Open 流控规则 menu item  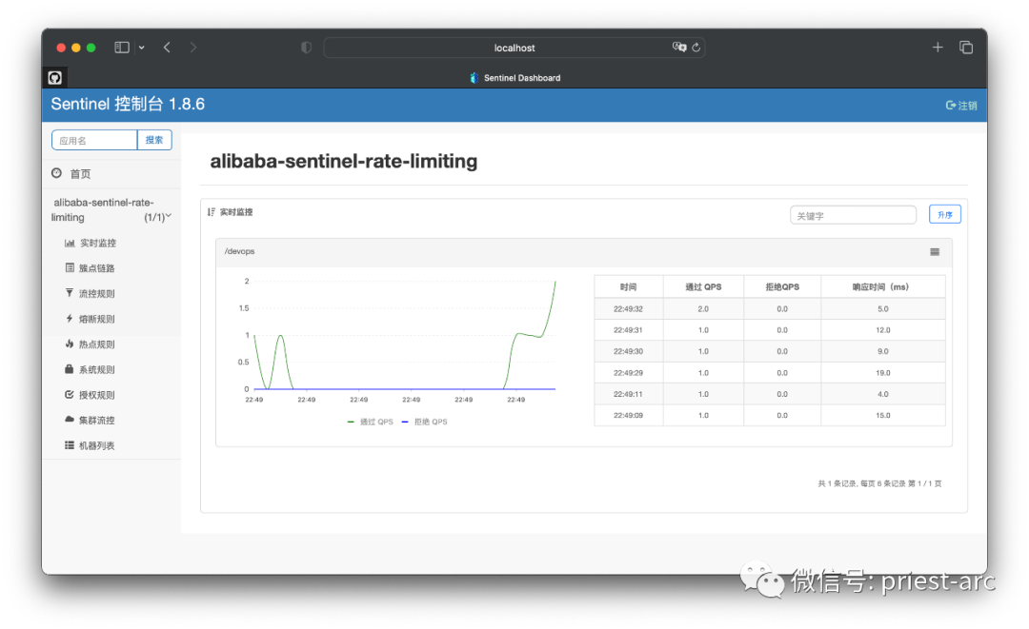96,294
